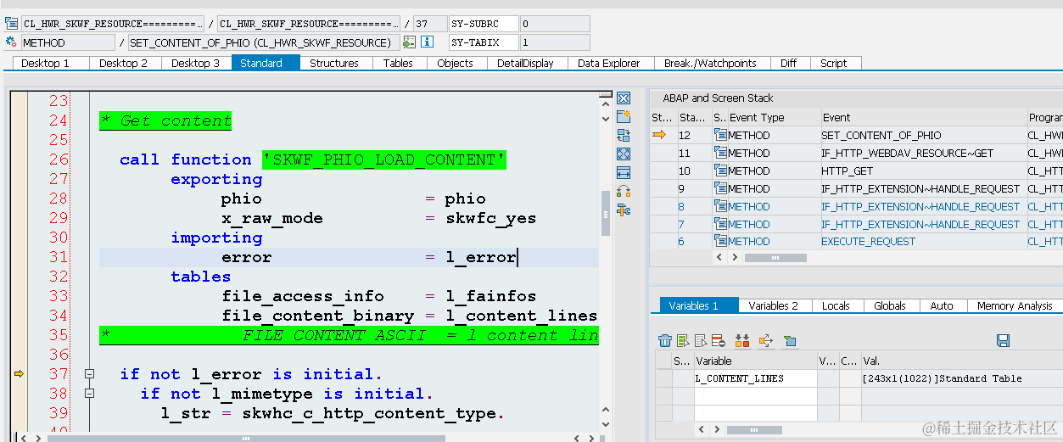Viewport: 1063px width, 442px height.
Task: Click the green navigate icon beside SET_CONTENT_OF_PHIO field
Action: [x=410, y=42]
